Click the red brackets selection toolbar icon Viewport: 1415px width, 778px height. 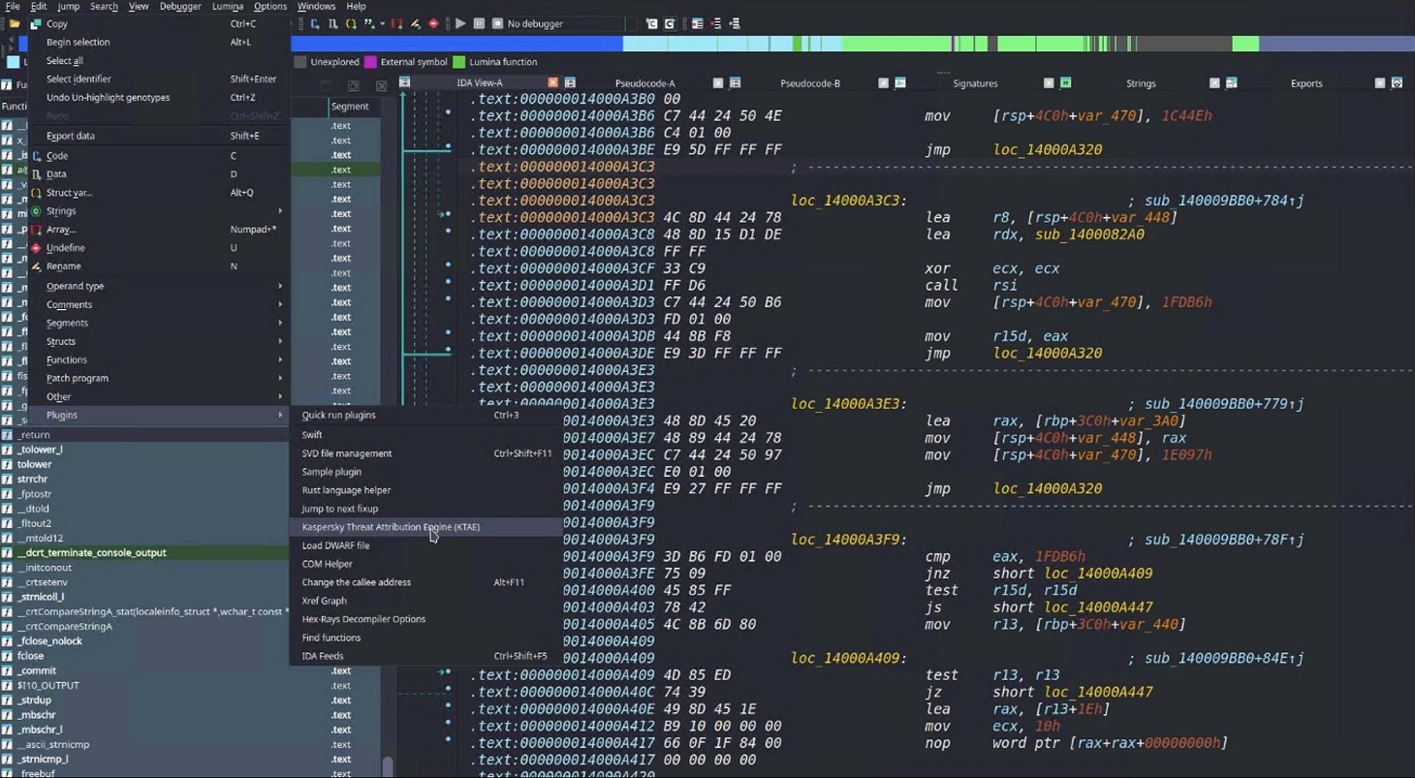tap(395, 24)
